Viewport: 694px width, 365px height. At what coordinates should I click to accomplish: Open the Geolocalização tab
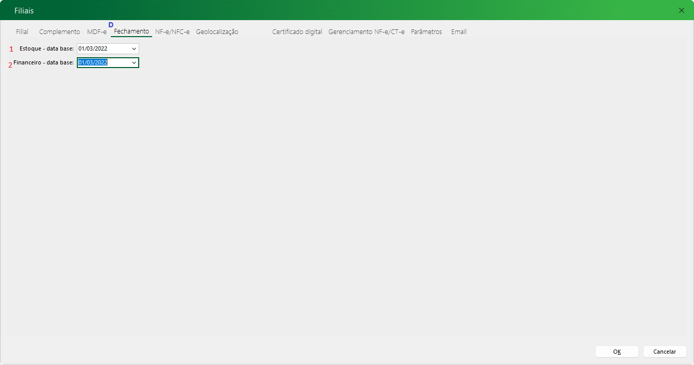point(217,32)
